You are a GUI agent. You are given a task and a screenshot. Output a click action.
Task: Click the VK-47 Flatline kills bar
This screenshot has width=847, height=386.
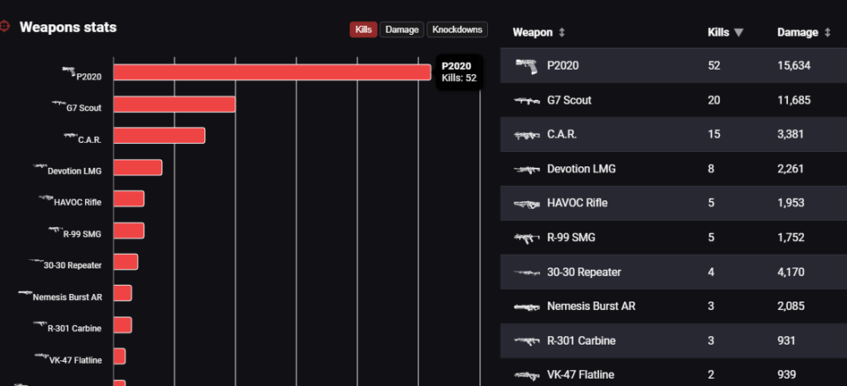click(x=119, y=357)
